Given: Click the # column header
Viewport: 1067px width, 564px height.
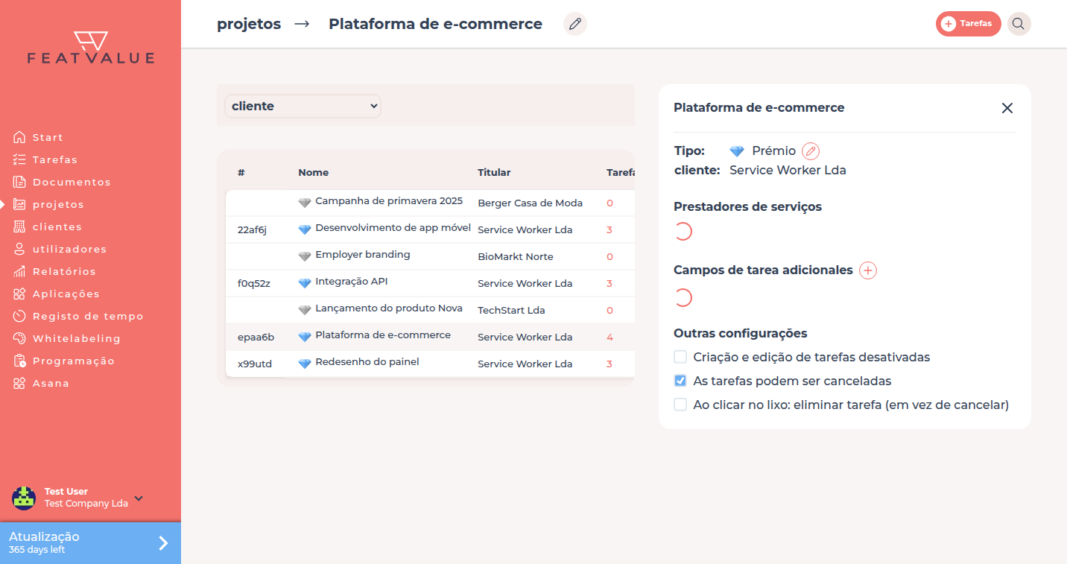Looking at the screenshot, I should point(241,172).
